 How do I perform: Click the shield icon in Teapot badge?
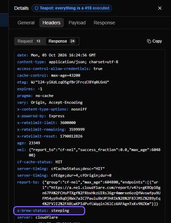coord(36,8)
